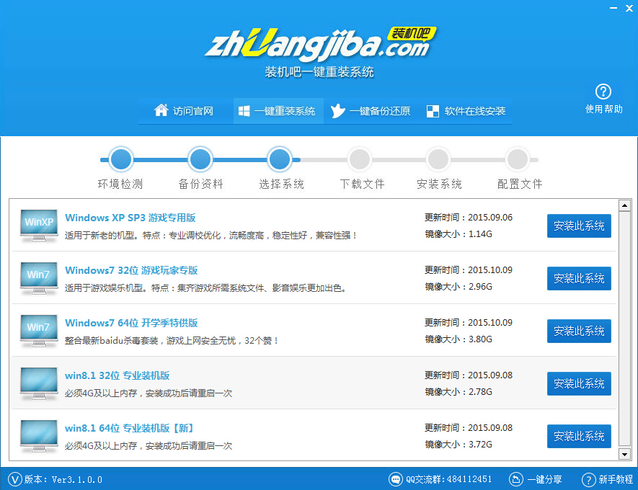This screenshot has height=490, width=638.
Task: Click the 环境检测 step circle
Action: pyautogui.click(x=121, y=159)
